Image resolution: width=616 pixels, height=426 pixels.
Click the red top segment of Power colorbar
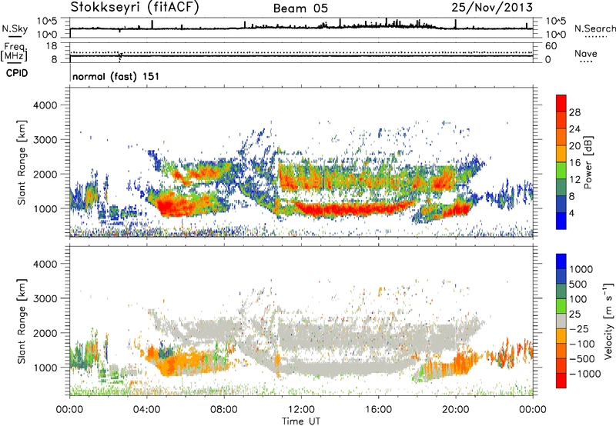click(561, 104)
